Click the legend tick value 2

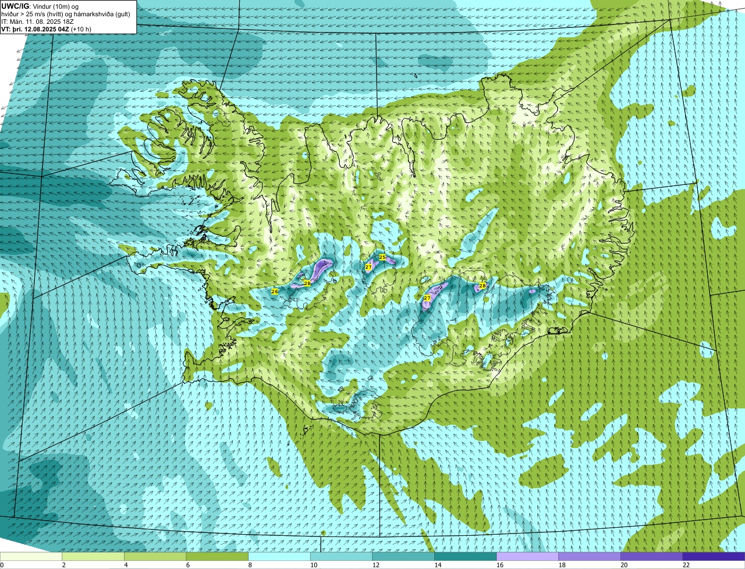(63, 565)
